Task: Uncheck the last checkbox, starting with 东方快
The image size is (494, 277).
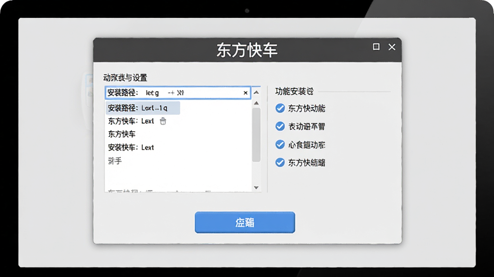Action: click(280, 163)
